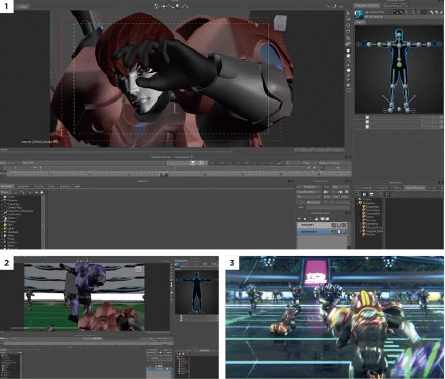Open the Animation Trigger tab
Image resolution: width=445 pixels, height=379 pixels.
tap(70, 186)
